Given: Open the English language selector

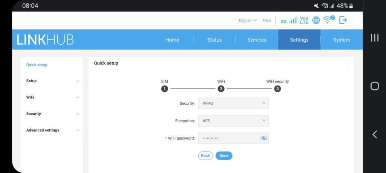Looking at the screenshot, I should [247, 20].
